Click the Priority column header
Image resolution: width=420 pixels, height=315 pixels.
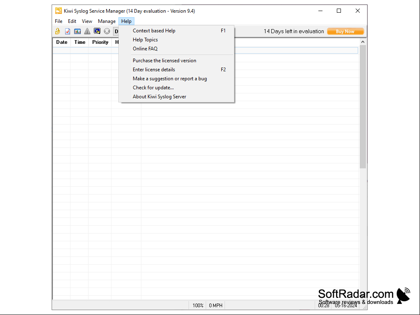[100, 42]
